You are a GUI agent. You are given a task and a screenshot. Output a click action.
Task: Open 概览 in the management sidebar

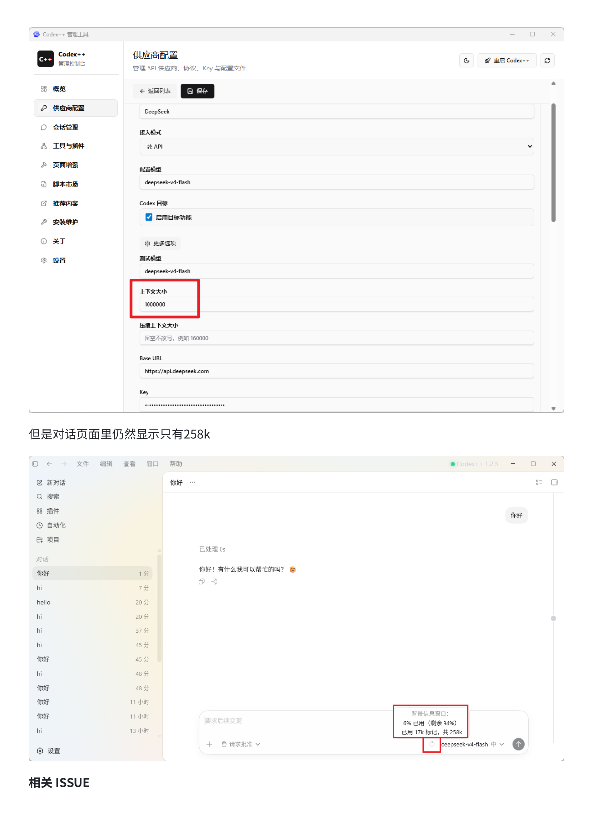75,89
